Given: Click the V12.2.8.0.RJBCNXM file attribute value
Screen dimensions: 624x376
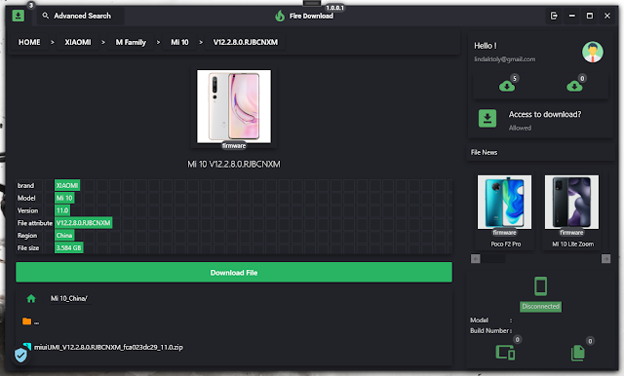Looking at the screenshot, I should [84, 223].
